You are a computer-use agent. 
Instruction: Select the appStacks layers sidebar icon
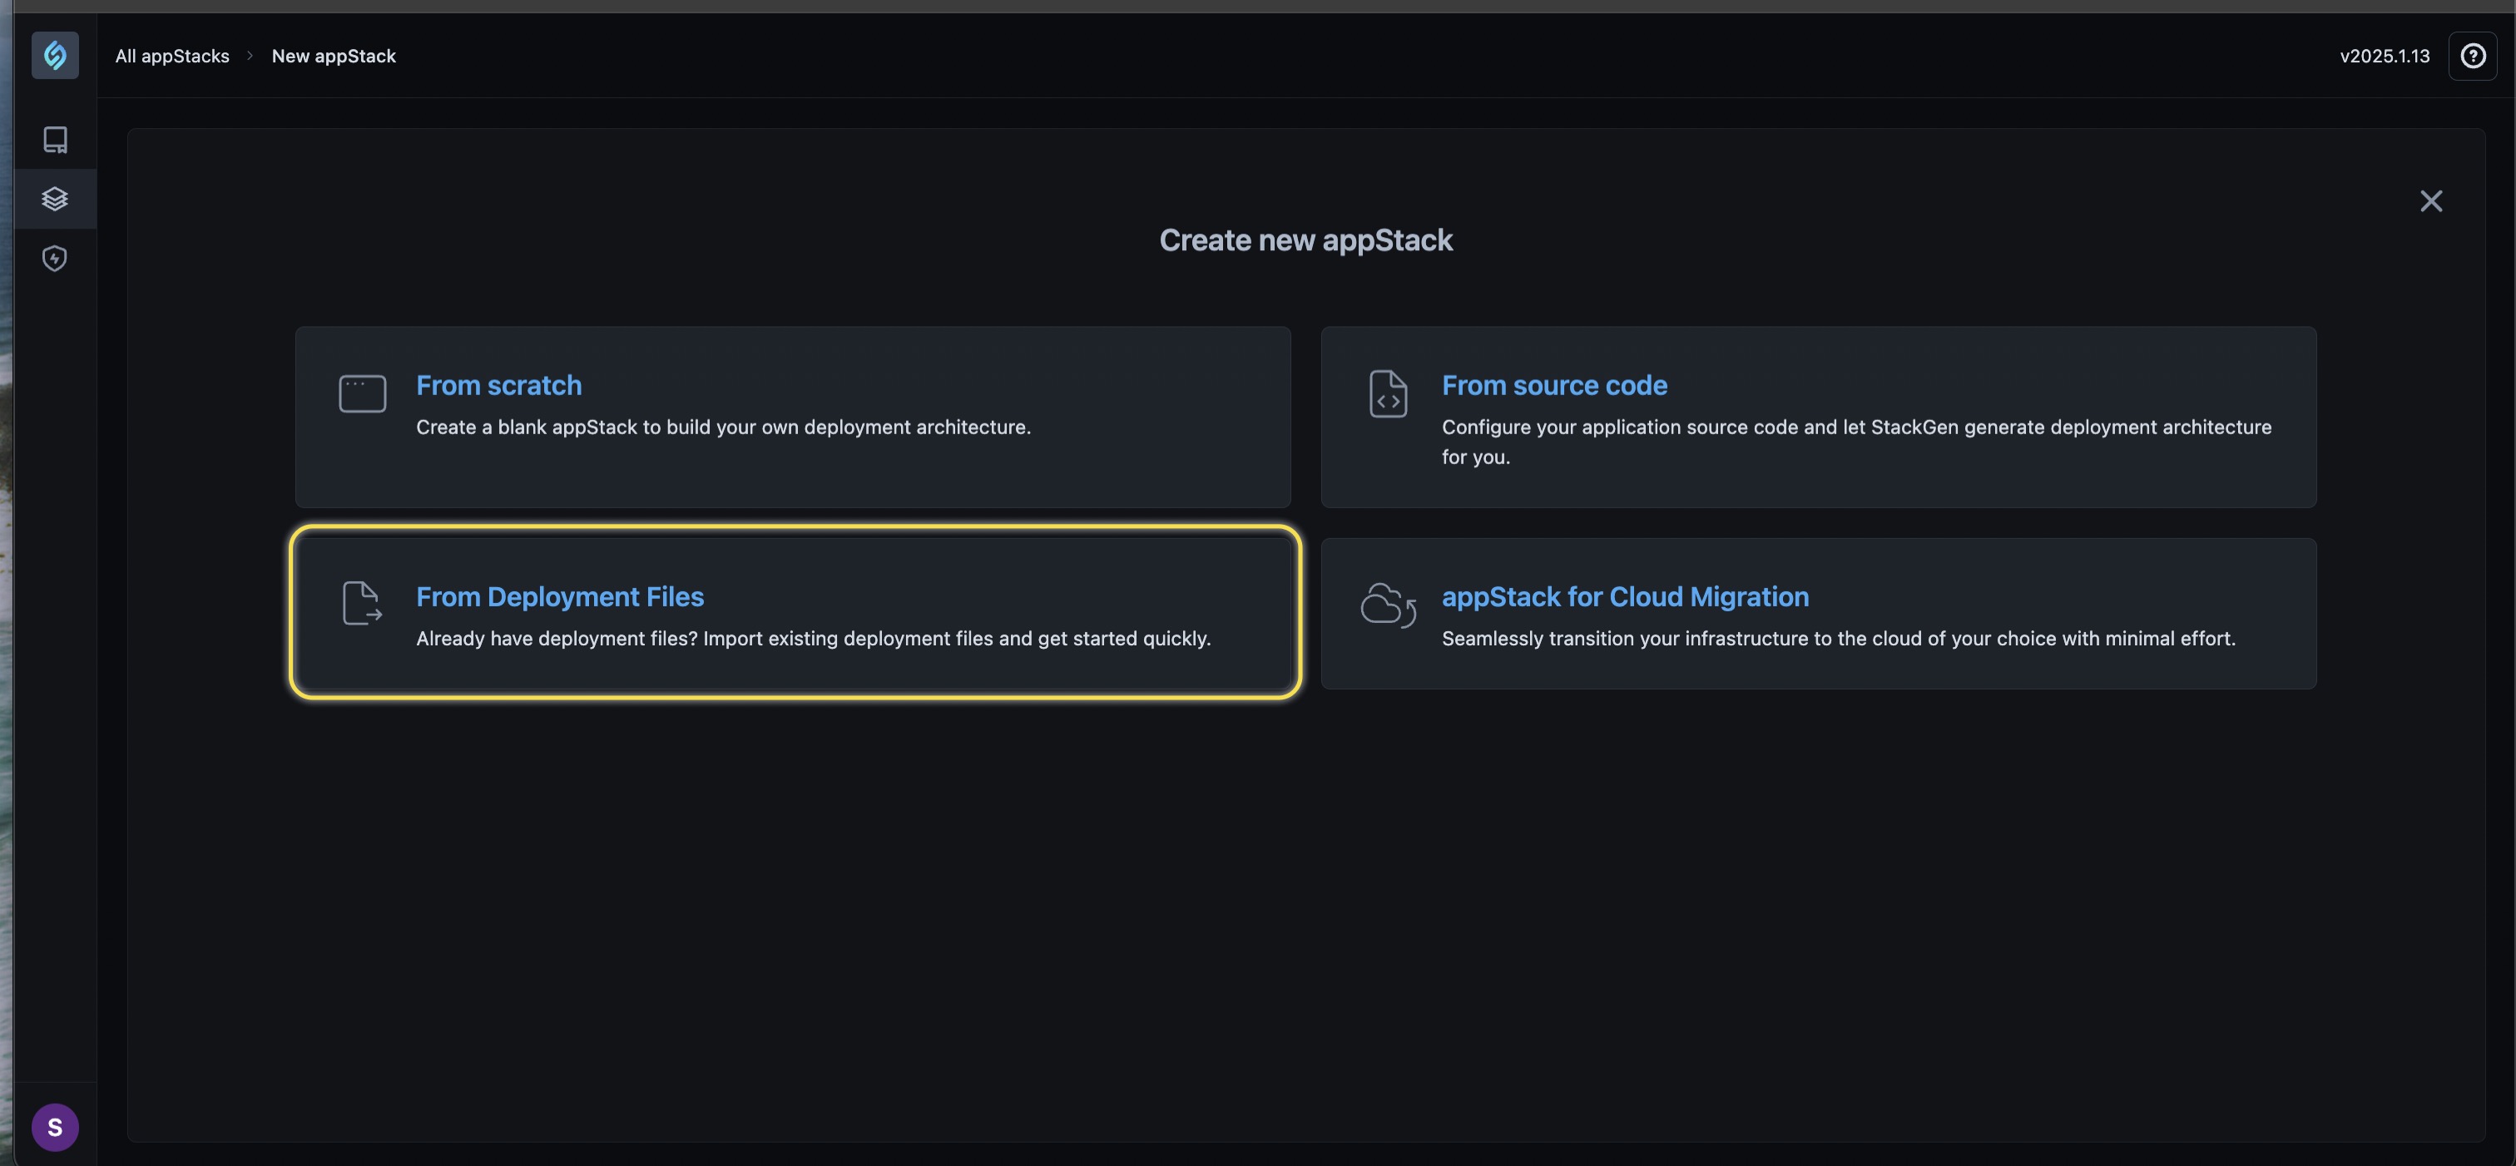point(55,200)
